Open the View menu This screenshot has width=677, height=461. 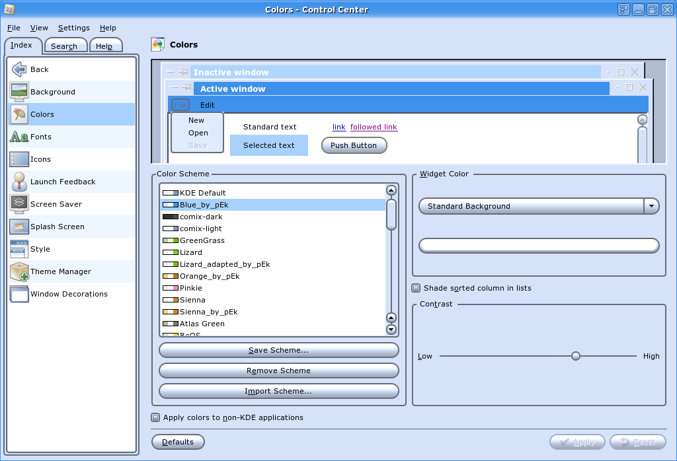[x=39, y=28]
